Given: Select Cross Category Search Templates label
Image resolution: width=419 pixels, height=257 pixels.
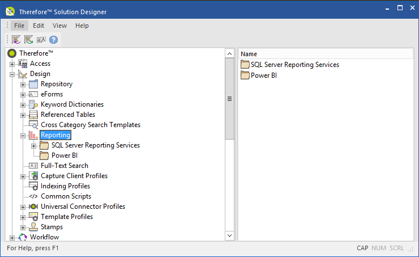Looking at the screenshot, I should click(91, 125).
